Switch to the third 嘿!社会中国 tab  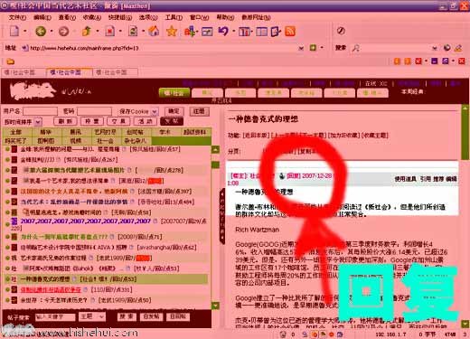click(x=116, y=72)
